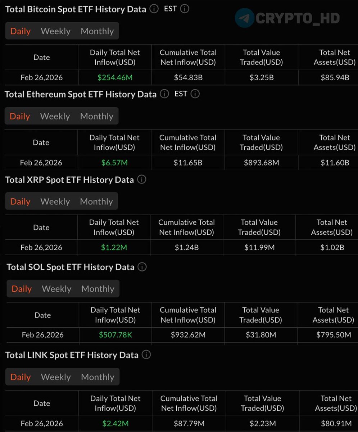Open Monthly tab in LINK ETF section
The width and height of the screenshot is (358, 432).
pos(98,377)
